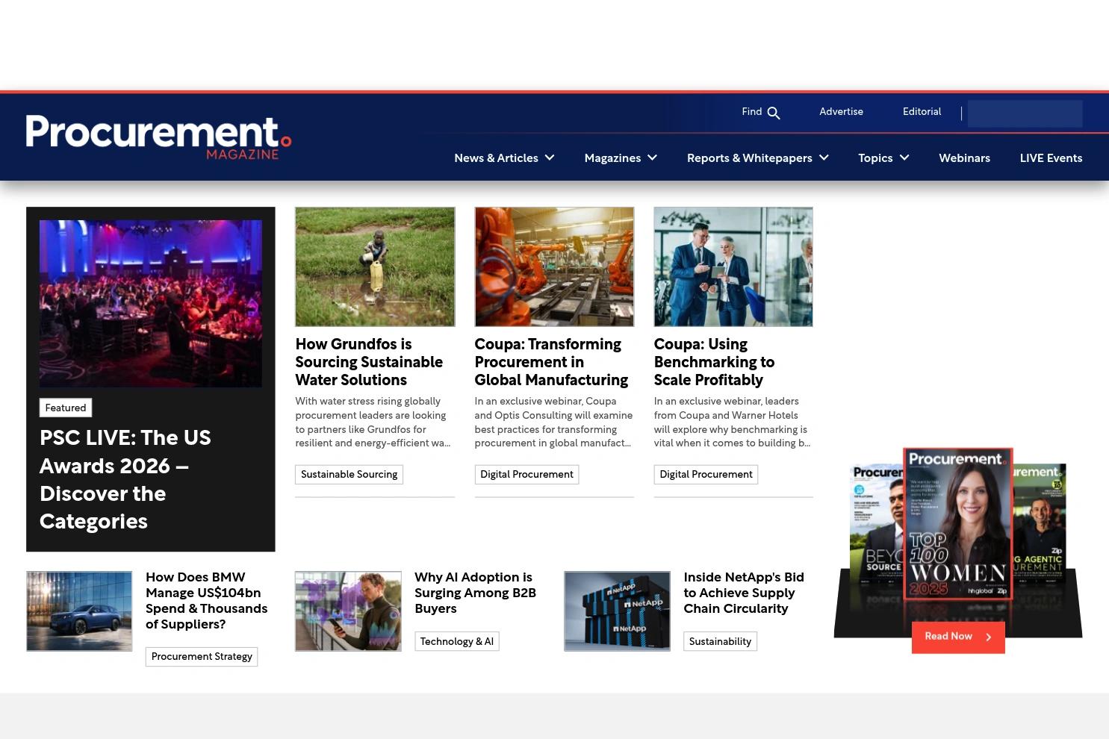Click the Advertise link
This screenshot has height=739, width=1109.
[841, 112]
